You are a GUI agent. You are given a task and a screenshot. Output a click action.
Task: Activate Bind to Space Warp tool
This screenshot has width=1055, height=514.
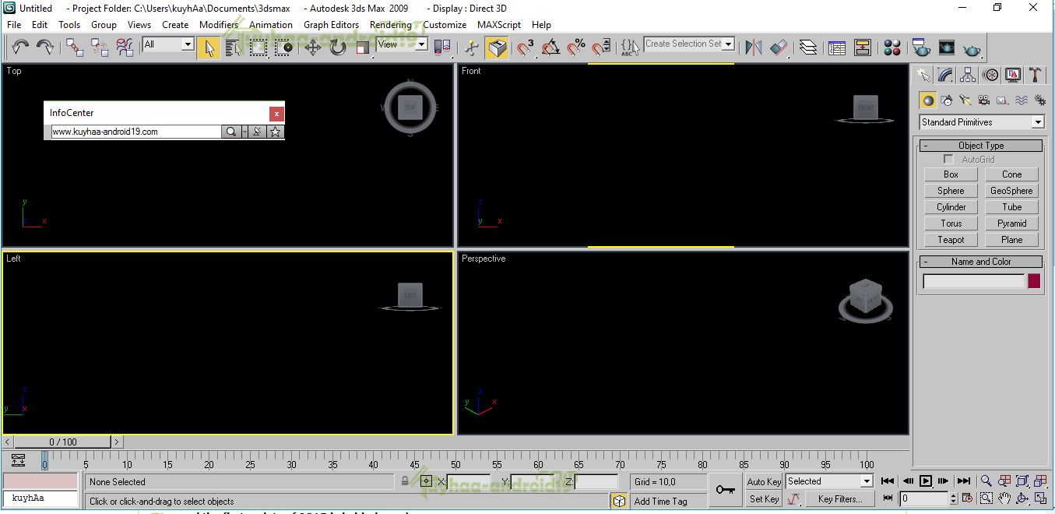(x=125, y=48)
